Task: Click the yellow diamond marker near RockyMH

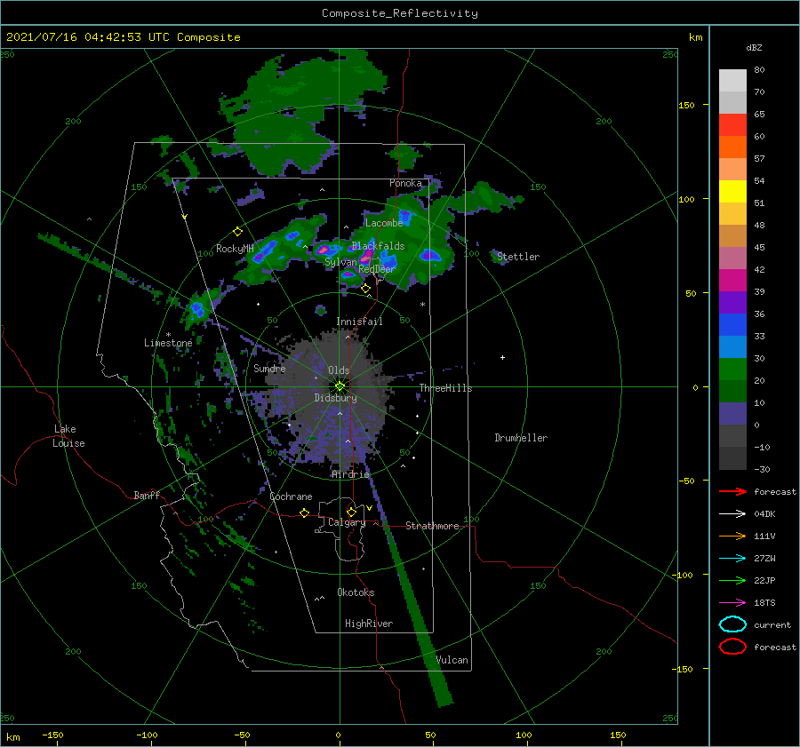Action: (237, 232)
